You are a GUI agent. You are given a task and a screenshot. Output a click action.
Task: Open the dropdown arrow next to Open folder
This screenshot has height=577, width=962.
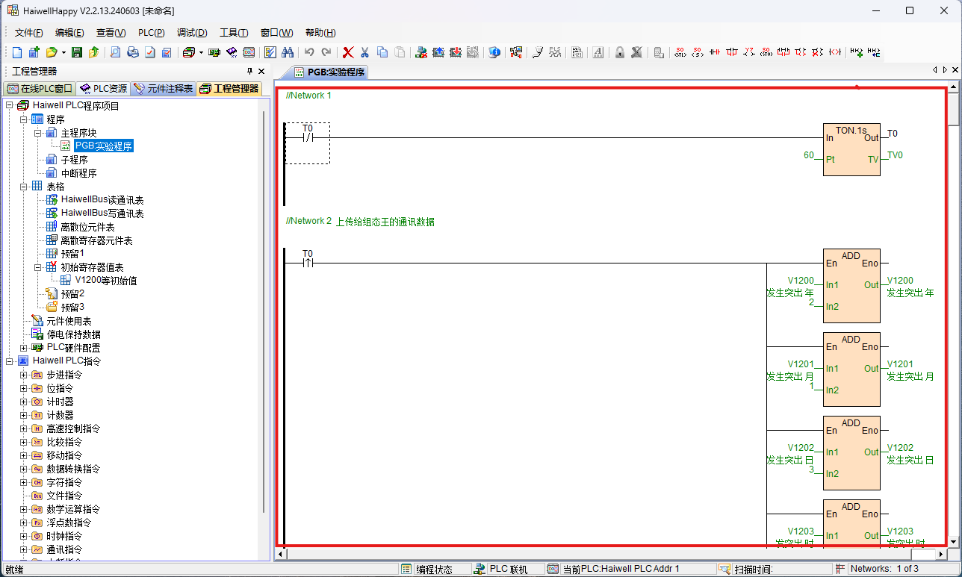(x=63, y=52)
